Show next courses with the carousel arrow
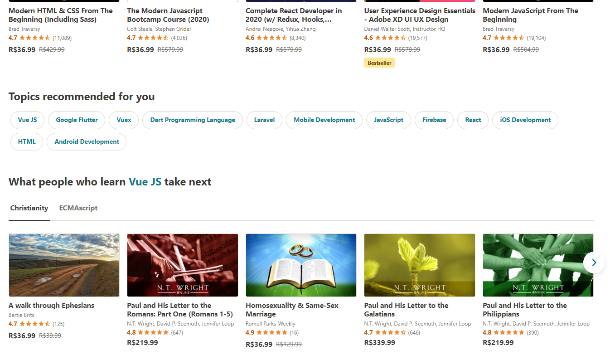The image size is (610, 360). coord(594,263)
